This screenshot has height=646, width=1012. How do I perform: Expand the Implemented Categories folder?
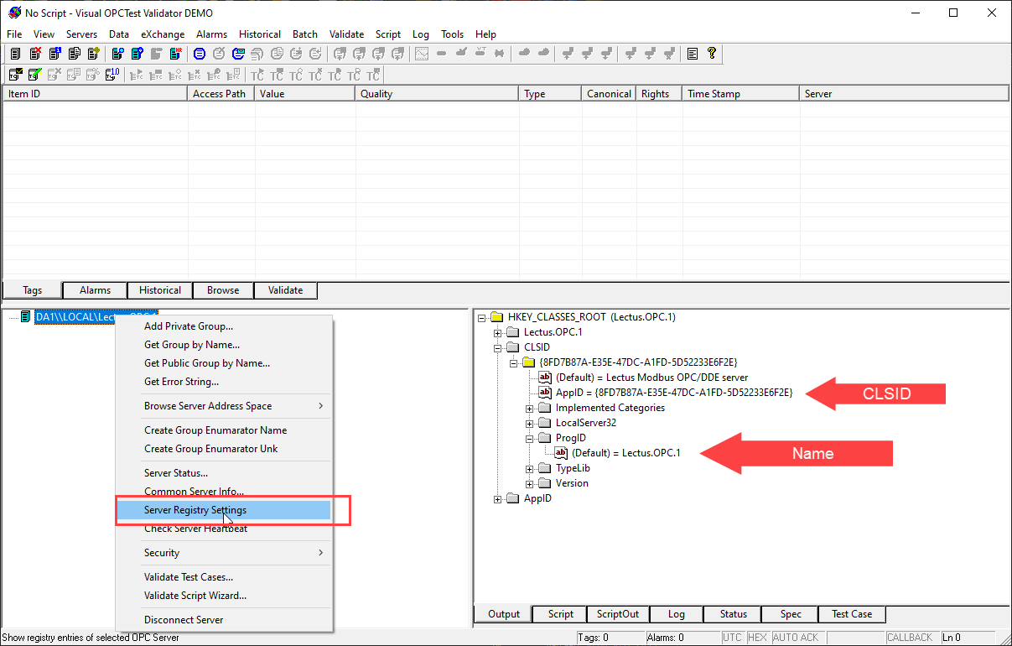pos(530,408)
